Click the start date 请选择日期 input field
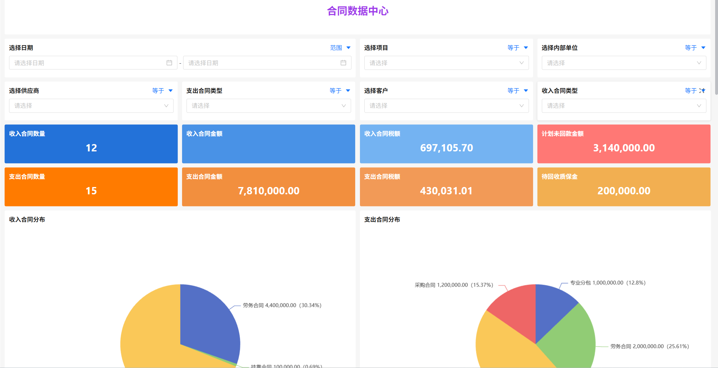Screen dimensions: 718x368 click(x=86, y=63)
